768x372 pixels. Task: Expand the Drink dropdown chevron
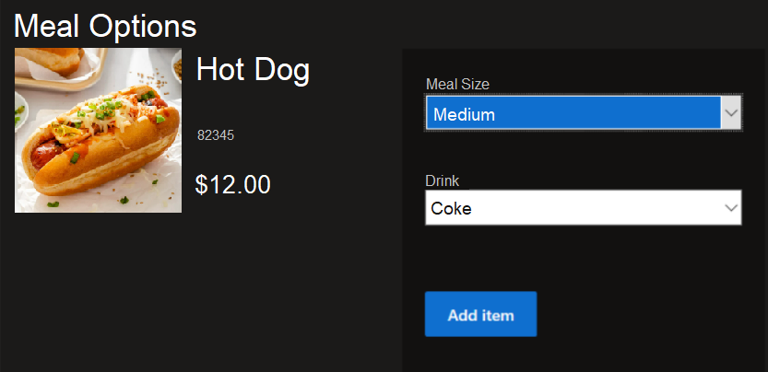coord(731,208)
